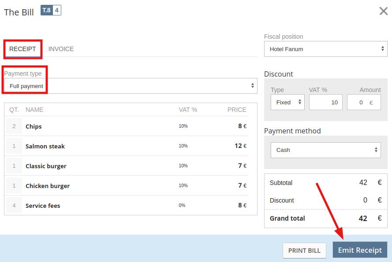Screen dimensions: 392x262
Task: Click the discount VAT % field
Action: 325,102
